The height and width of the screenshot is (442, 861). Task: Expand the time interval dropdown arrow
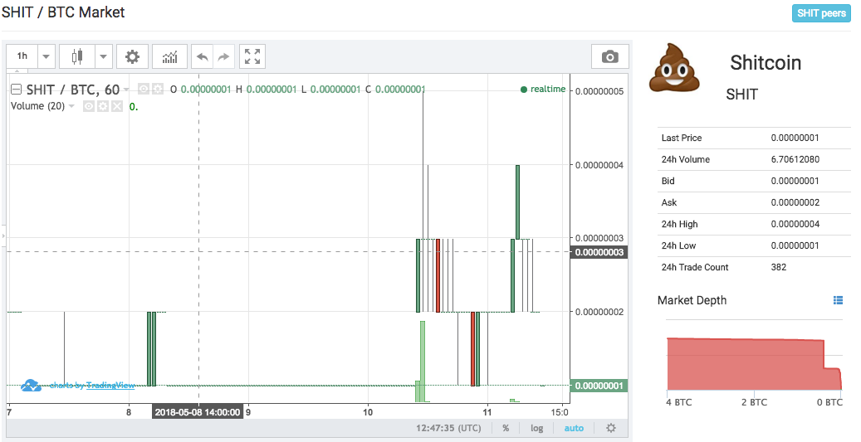pyautogui.click(x=46, y=56)
